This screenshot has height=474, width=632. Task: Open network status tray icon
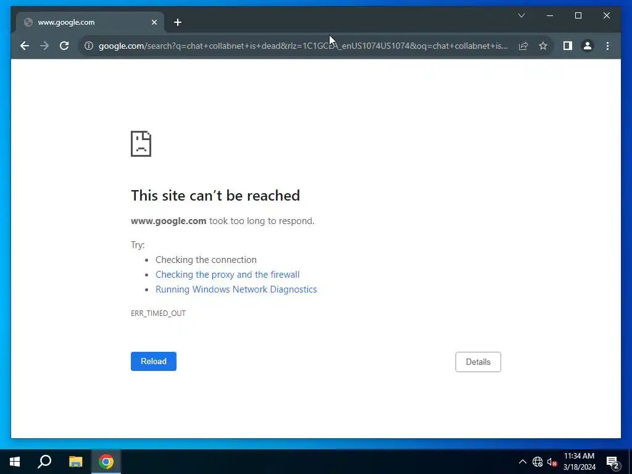coord(538,462)
